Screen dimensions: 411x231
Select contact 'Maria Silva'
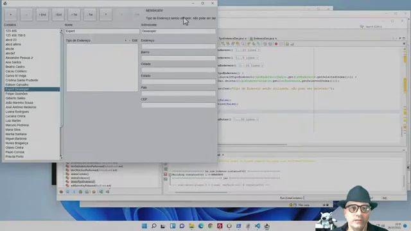tap(32, 130)
